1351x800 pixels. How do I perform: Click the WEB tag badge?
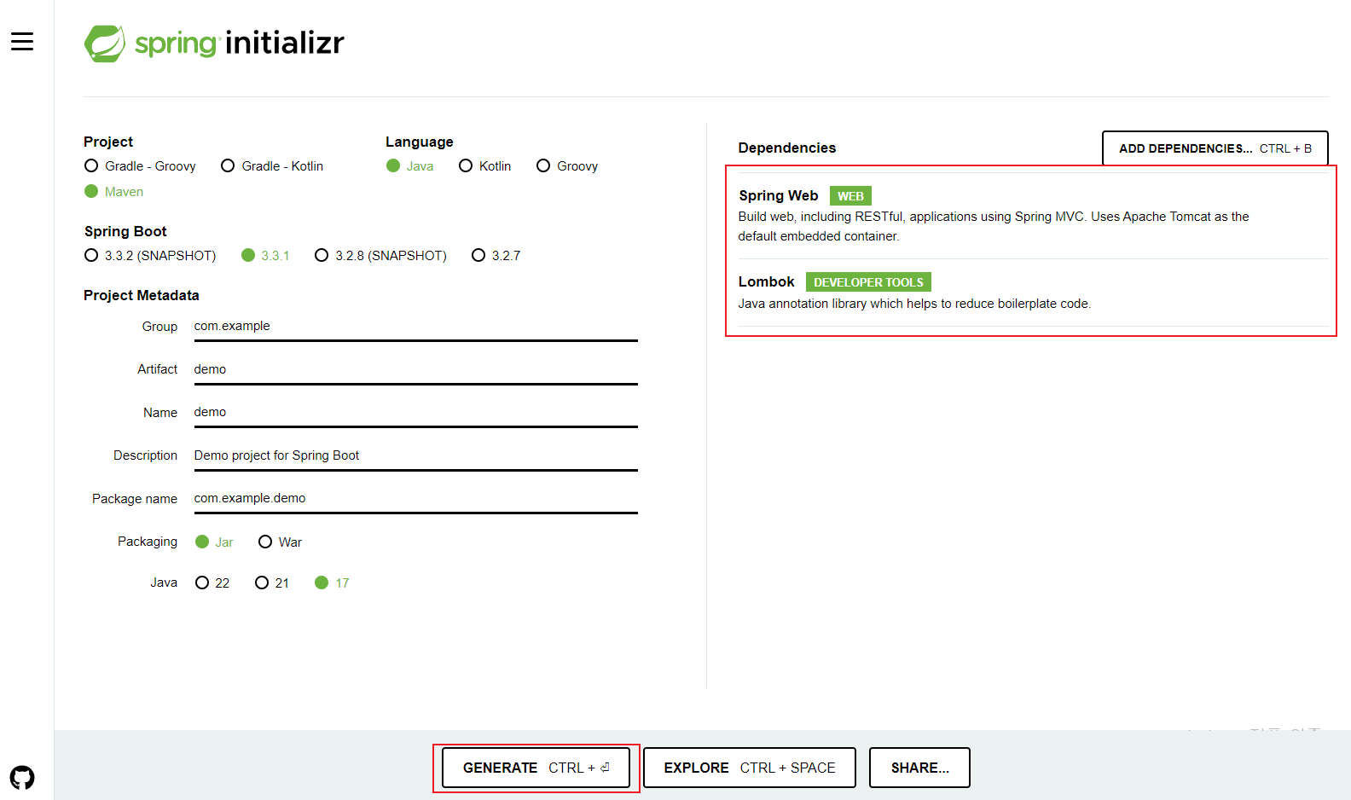(x=850, y=196)
